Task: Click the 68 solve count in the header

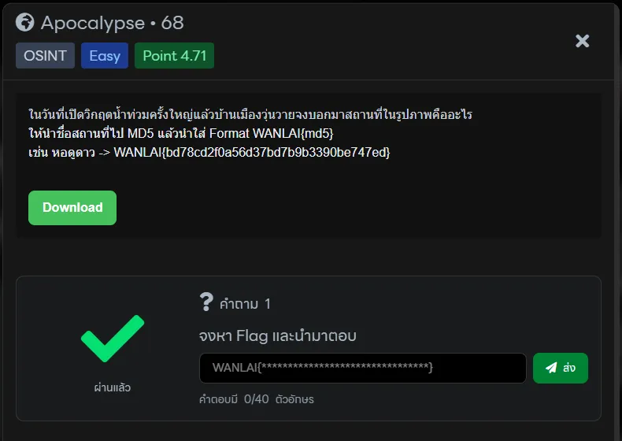Action: pyautogui.click(x=172, y=23)
